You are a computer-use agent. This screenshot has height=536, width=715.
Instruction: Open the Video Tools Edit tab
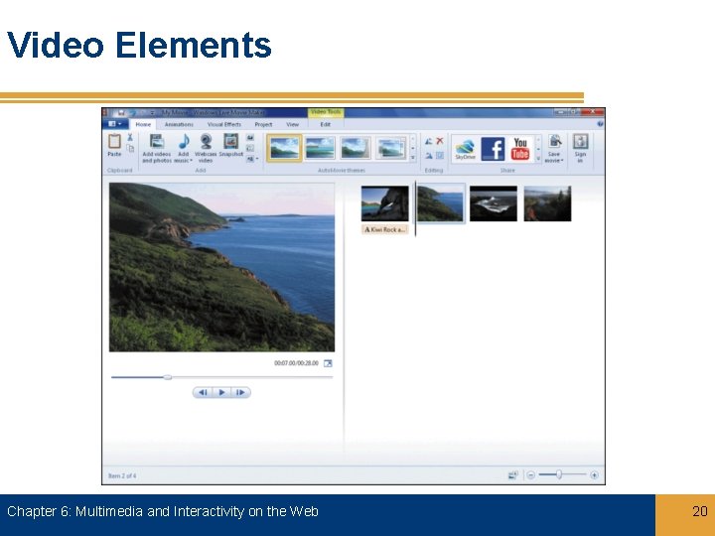click(325, 124)
